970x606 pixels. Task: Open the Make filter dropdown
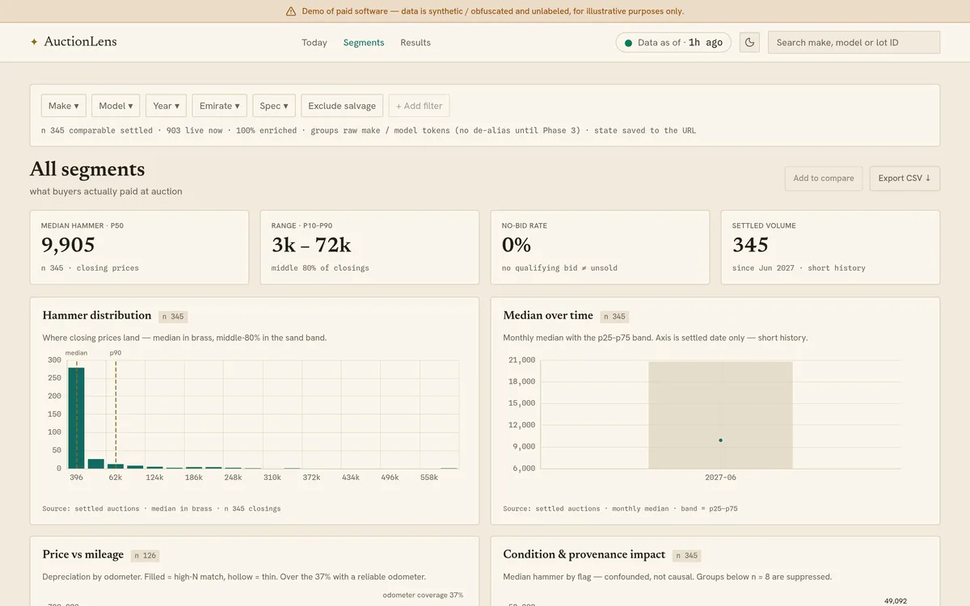pos(64,106)
